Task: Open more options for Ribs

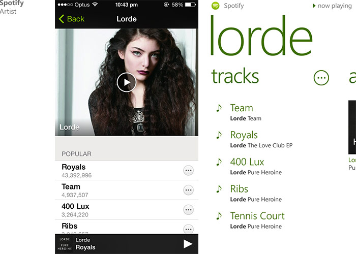Action: [188, 229]
